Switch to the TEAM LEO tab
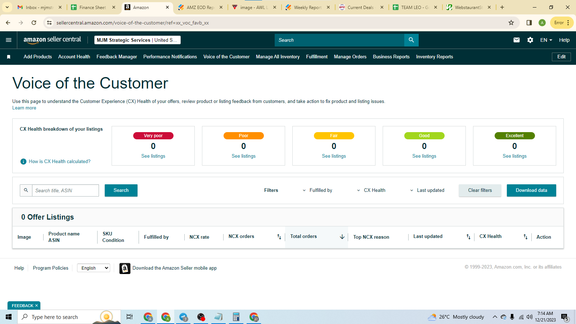576x324 pixels. (x=415, y=7)
